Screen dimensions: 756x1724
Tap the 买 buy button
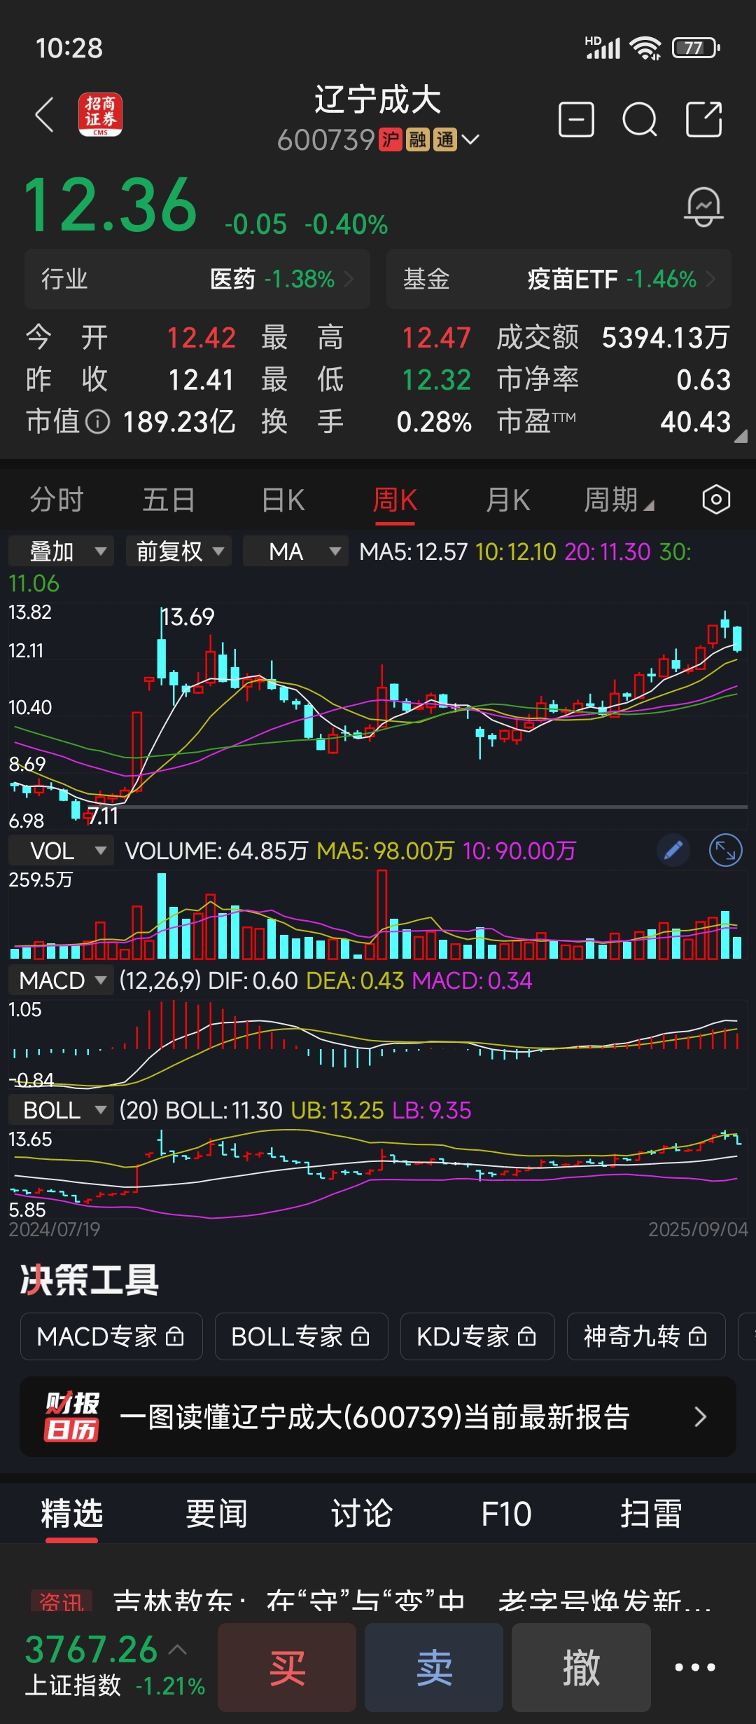coord(287,1667)
